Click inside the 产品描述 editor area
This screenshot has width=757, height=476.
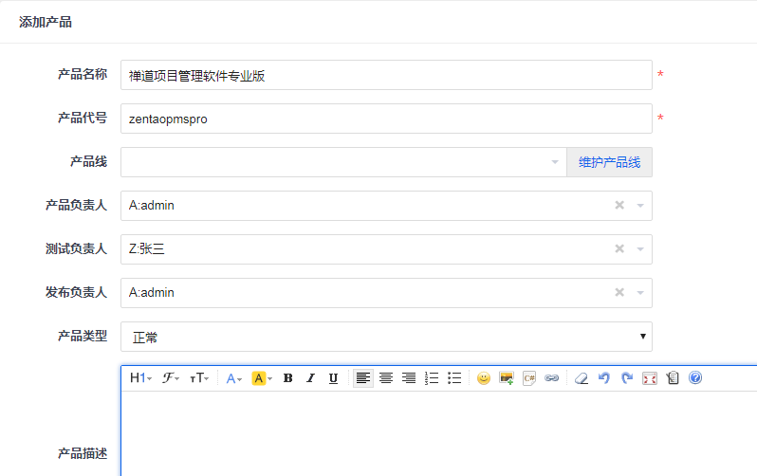[x=439, y=433]
